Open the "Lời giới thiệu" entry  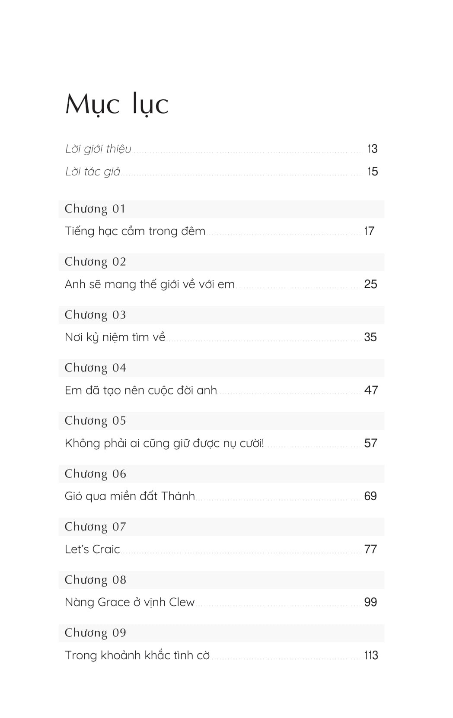coord(98,149)
